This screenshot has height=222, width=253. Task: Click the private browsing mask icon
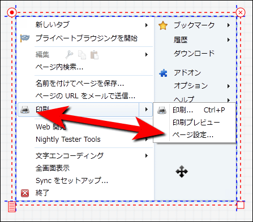(25, 38)
